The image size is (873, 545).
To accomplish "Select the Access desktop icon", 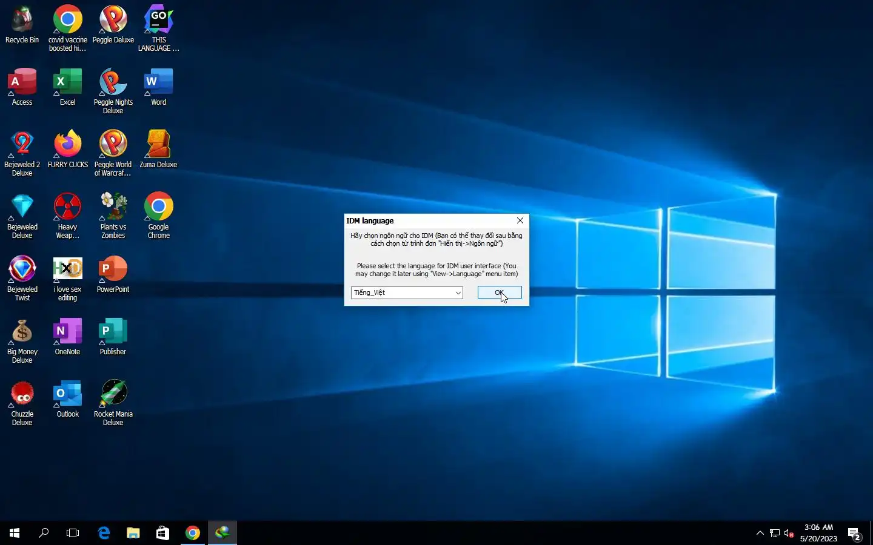I will point(22,87).
